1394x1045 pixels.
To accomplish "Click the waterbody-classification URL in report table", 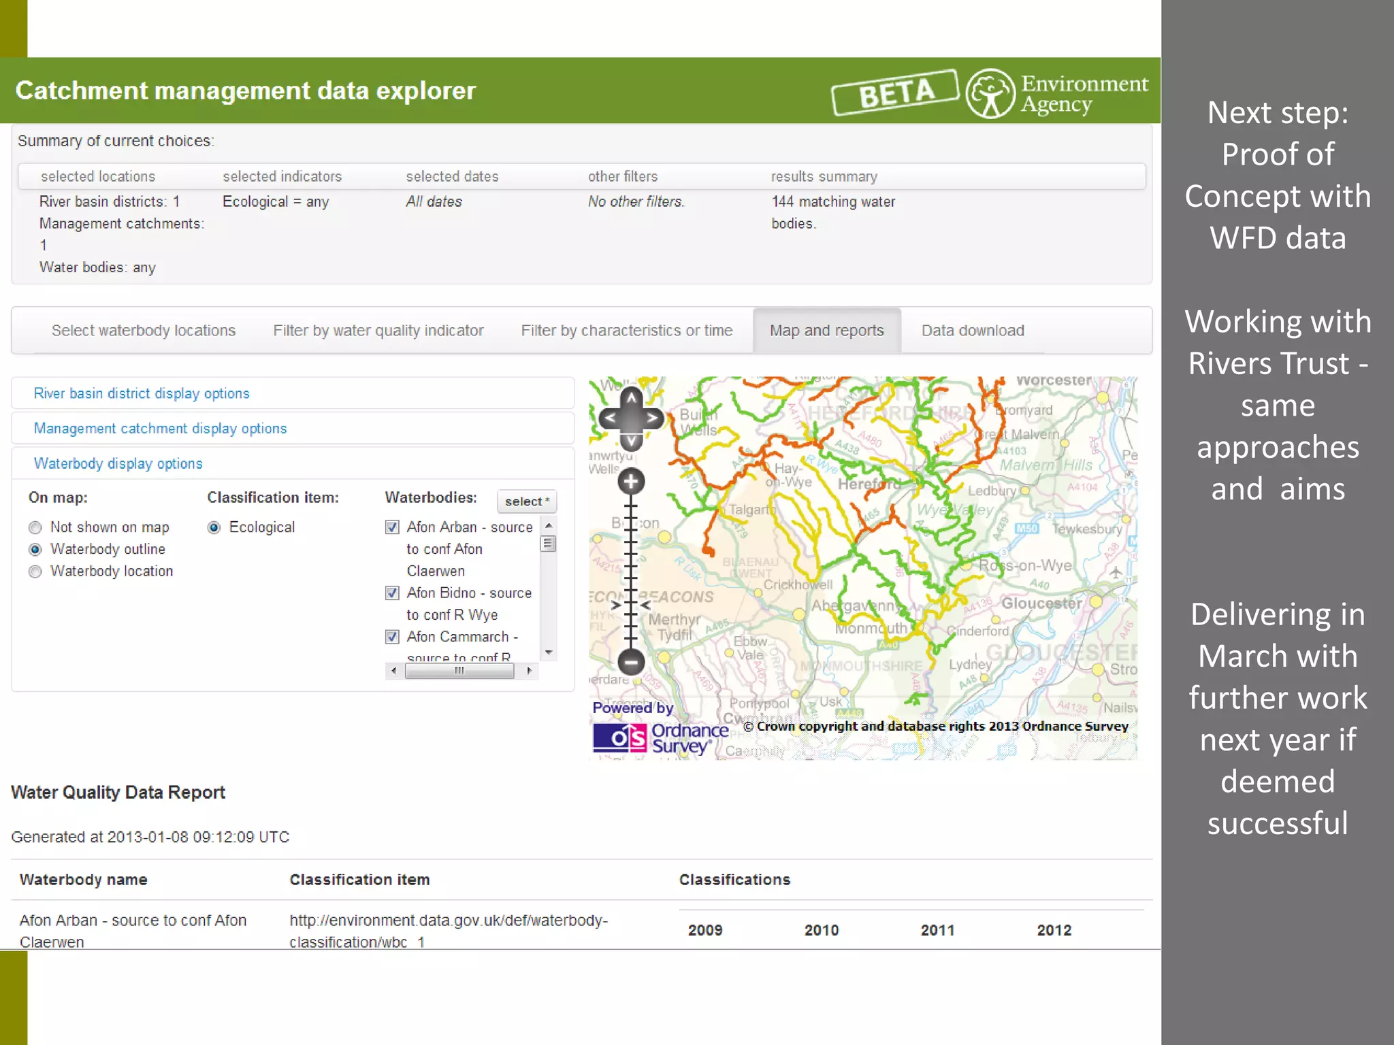I will [449, 931].
